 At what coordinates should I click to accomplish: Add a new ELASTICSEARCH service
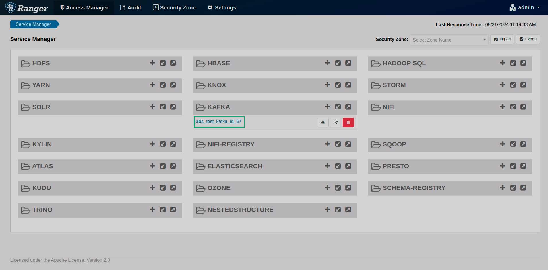click(327, 166)
